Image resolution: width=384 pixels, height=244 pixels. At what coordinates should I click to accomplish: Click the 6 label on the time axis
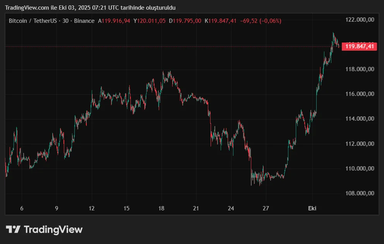(x=22, y=208)
